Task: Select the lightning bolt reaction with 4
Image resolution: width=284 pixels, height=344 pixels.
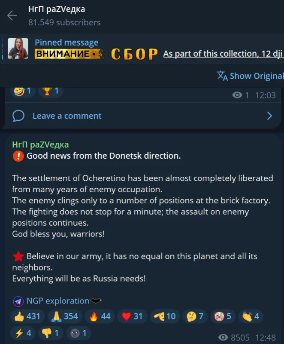Action: [x=23, y=333]
